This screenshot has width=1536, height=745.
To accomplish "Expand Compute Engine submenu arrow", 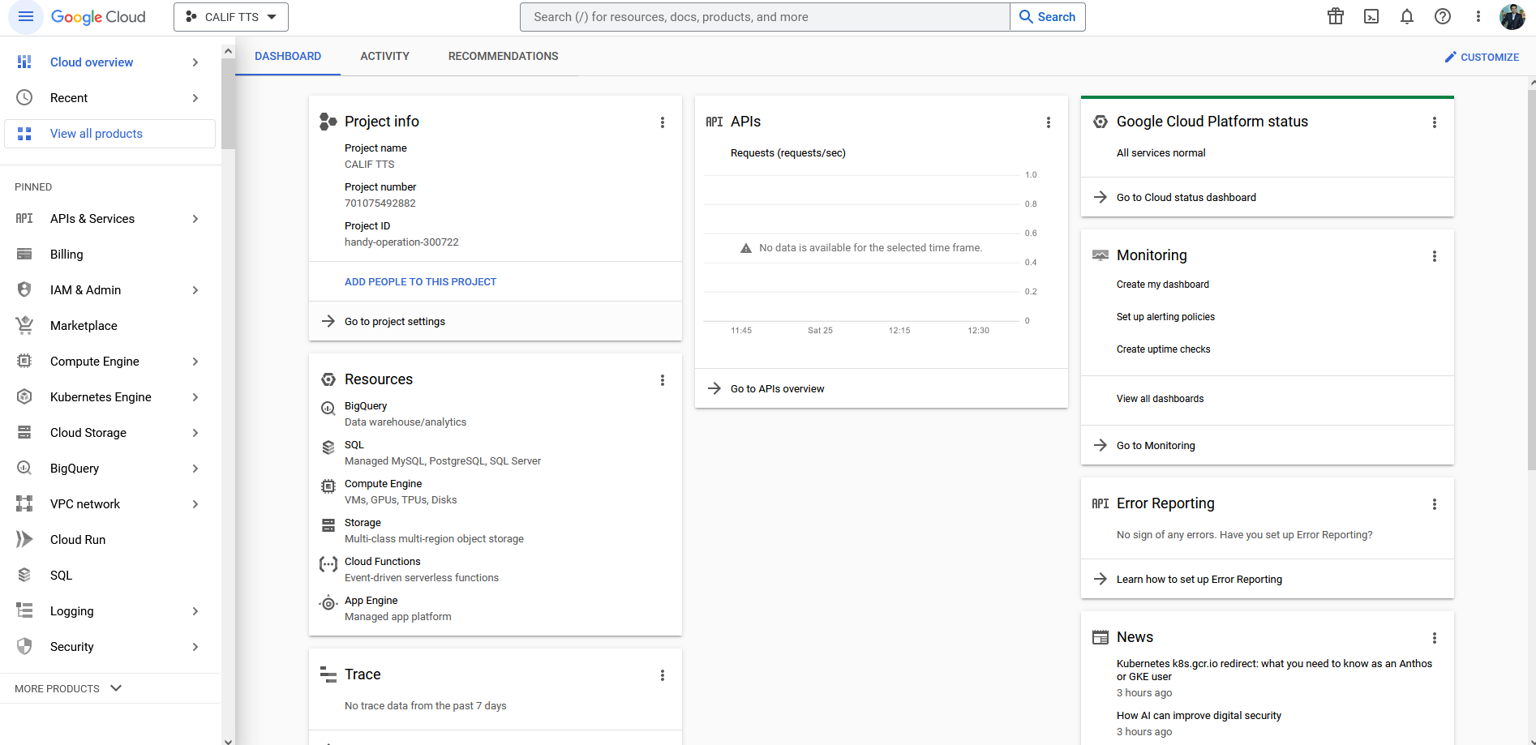I will pos(195,362).
